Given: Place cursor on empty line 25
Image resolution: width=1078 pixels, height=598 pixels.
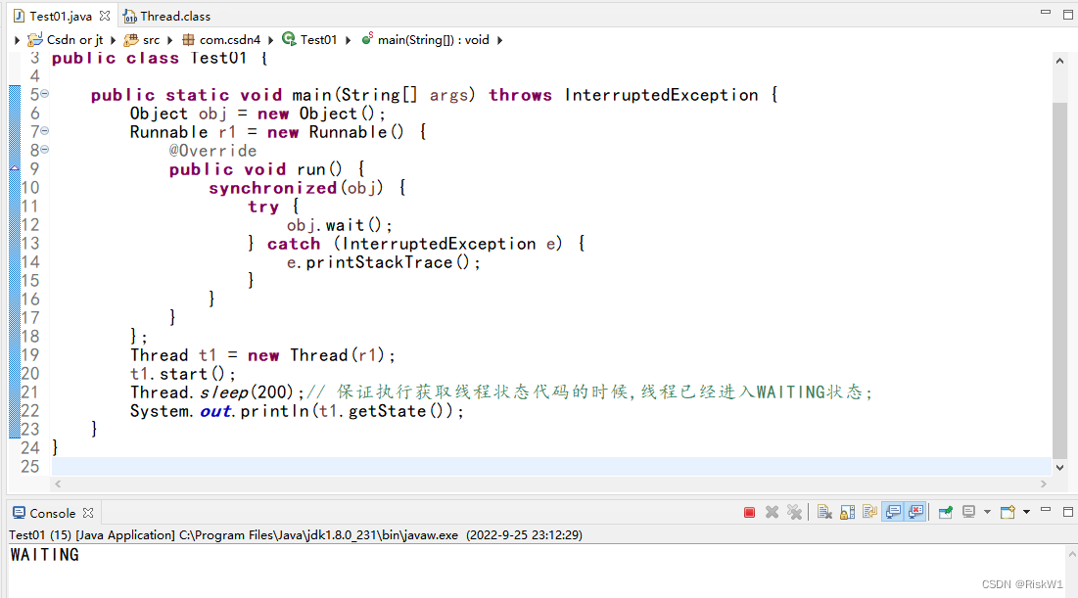Looking at the screenshot, I should tap(550, 466).
